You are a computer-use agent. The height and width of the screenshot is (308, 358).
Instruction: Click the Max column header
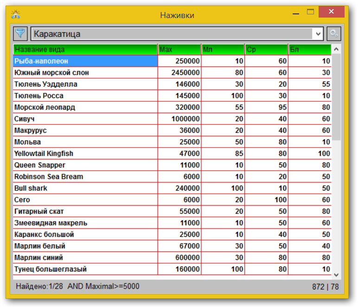pyautogui.click(x=179, y=49)
